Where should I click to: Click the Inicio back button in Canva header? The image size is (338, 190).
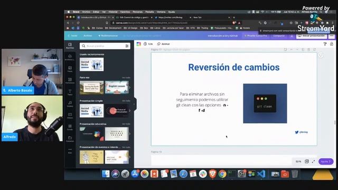(73, 36)
